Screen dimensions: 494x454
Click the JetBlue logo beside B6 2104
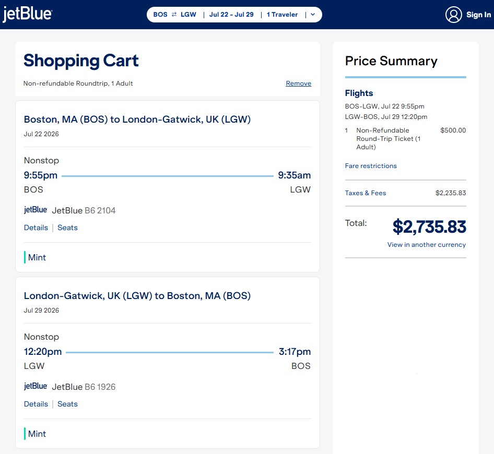tap(36, 210)
